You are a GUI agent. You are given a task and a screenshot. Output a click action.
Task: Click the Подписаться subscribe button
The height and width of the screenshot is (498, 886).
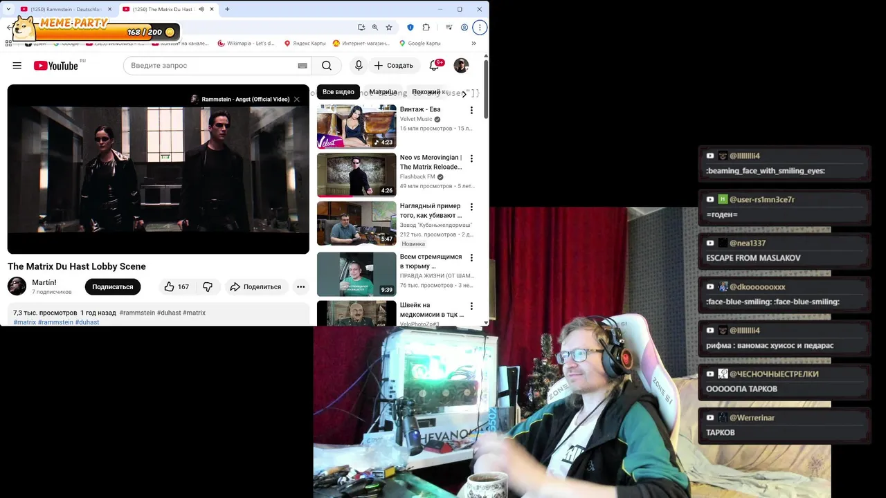113,286
